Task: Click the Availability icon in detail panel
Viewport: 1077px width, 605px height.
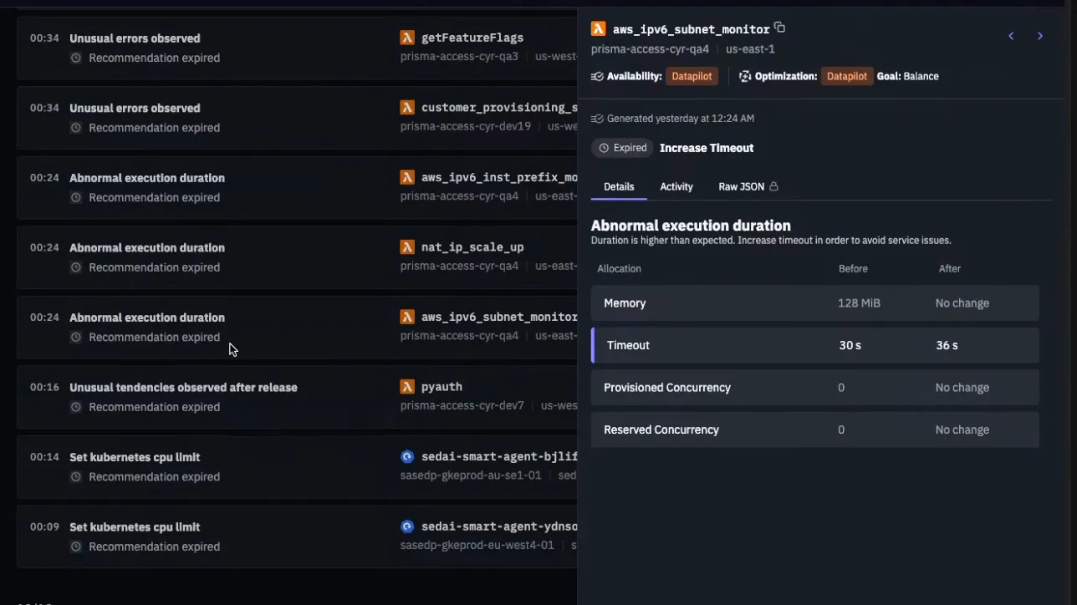Action: (597, 76)
